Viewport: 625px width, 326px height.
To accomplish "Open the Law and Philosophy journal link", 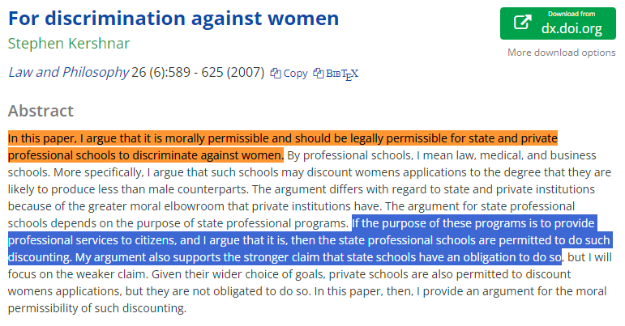I will tap(68, 72).
